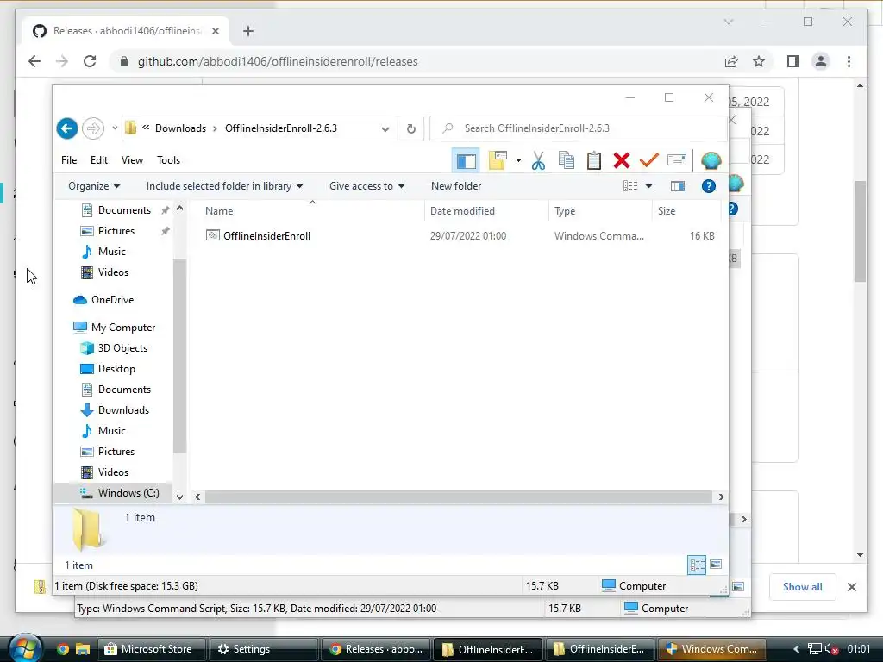Click the Copy icon in toolbar

[567, 161]
